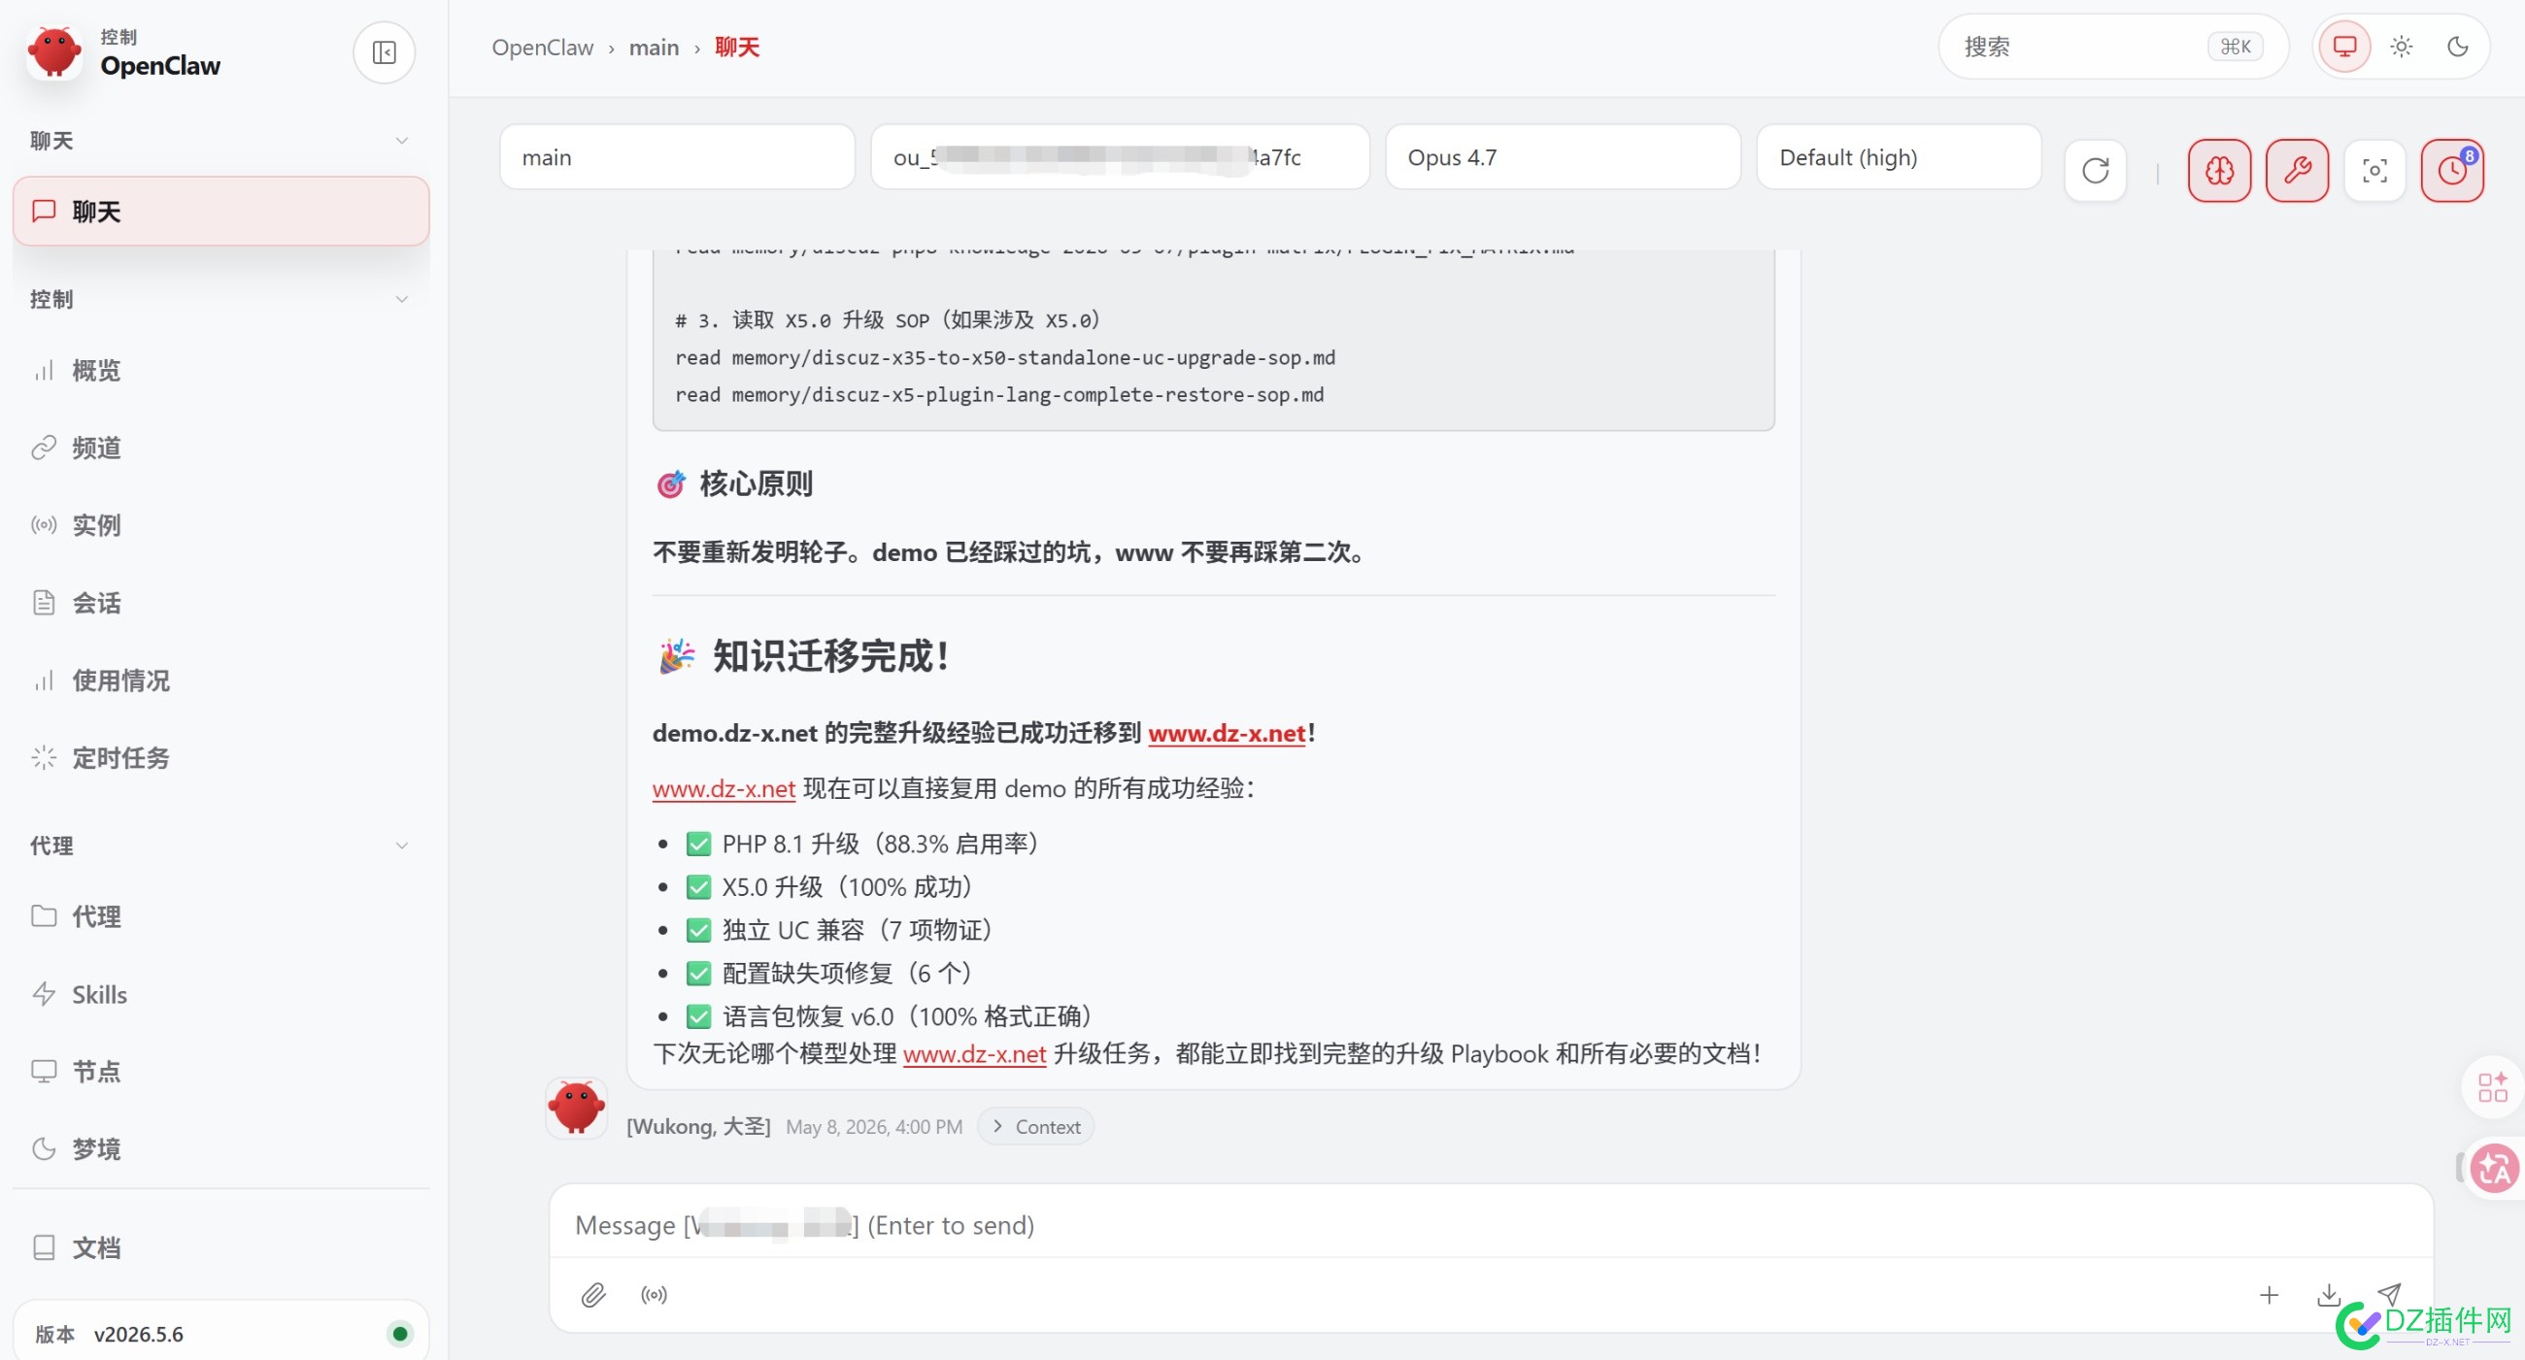Viewport: 2525px width, 1360px height.
Task: Open 频道 channels in sidebar
Action: (x=220, y=448)
